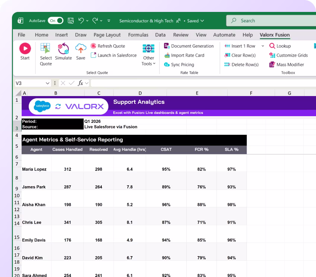Switch to the Formulas tab

138,35
